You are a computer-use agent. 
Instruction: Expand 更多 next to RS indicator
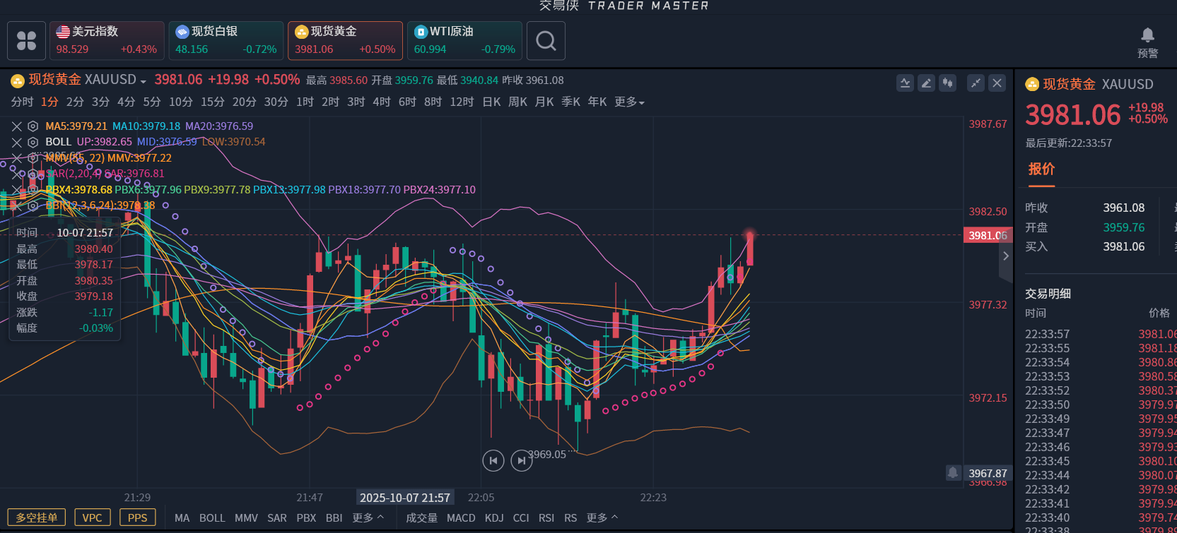click(602, 517)
